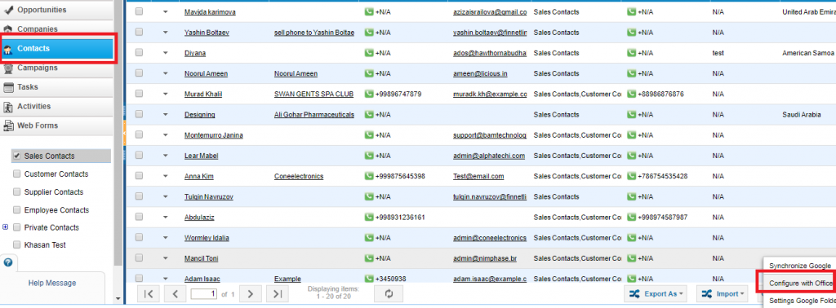Go to the first page

(149, 293)
